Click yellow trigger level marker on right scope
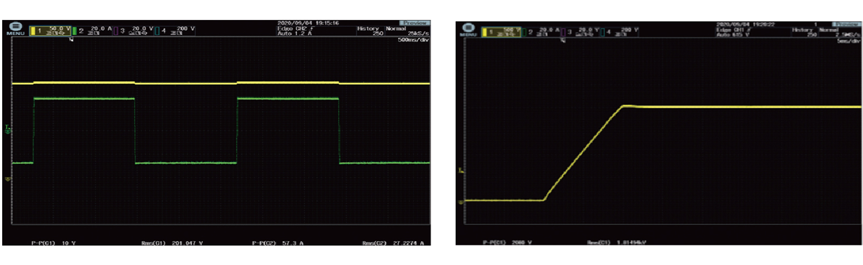Viewport: 863px width, 265px height. pyautogui.click(x=460, y=170)
